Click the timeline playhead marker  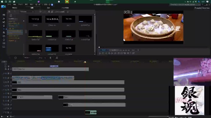[x=85, y=62]
